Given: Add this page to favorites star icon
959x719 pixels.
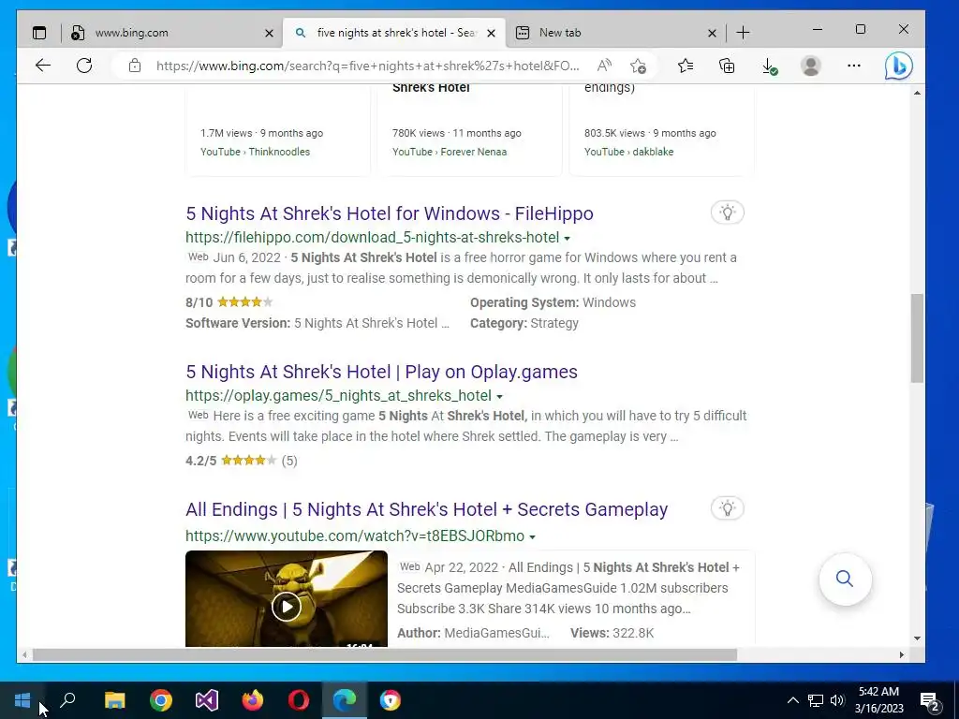Looking at the screenshot, I should (x=638, y=66).
